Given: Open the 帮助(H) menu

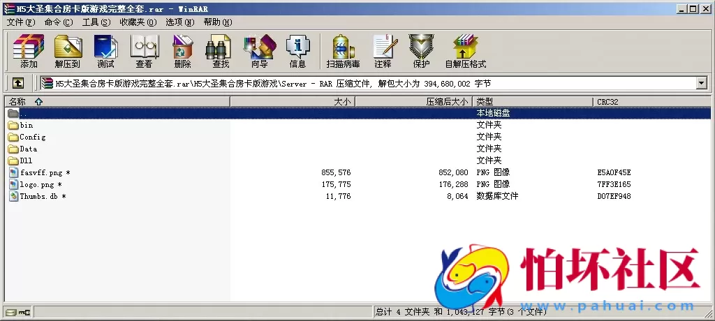Looking at the screenshot, I should [x=218, y=22].
